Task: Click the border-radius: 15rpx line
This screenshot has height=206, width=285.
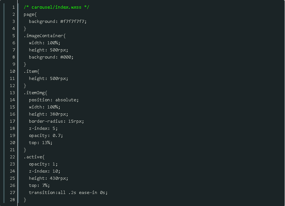Action: click(56, 121)
